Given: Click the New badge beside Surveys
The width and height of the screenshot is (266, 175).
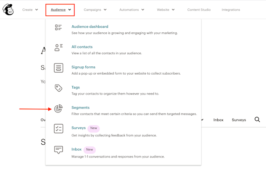Looking at the screenshot, I should (x=94, y=128).
